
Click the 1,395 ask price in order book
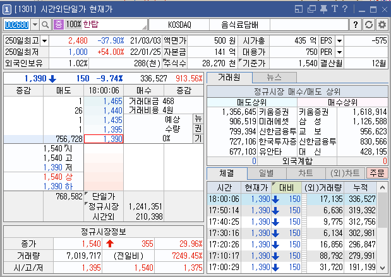(x=113, y=129)
